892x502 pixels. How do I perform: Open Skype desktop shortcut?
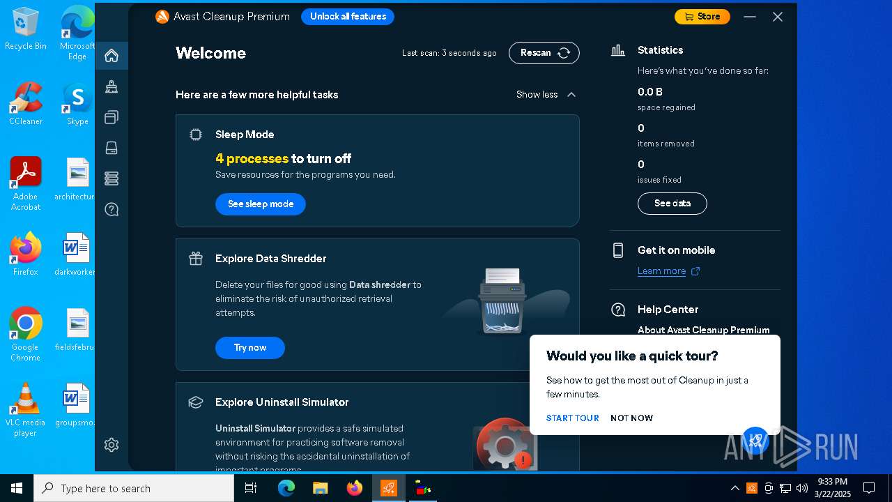point(77,103)
